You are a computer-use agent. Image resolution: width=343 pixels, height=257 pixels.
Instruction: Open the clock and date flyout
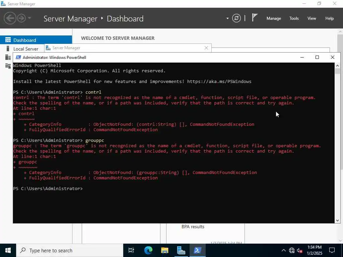[314, 250]
